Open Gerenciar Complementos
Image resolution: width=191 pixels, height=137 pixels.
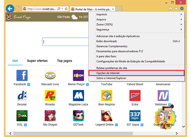coord(136,46)
